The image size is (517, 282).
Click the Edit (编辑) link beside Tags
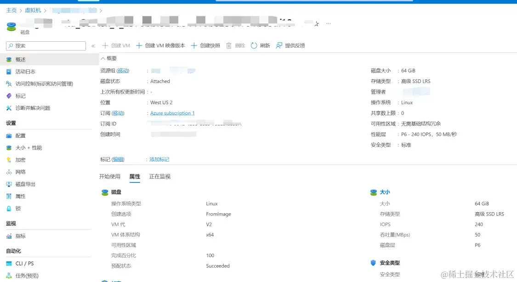[x=118, y=159]
